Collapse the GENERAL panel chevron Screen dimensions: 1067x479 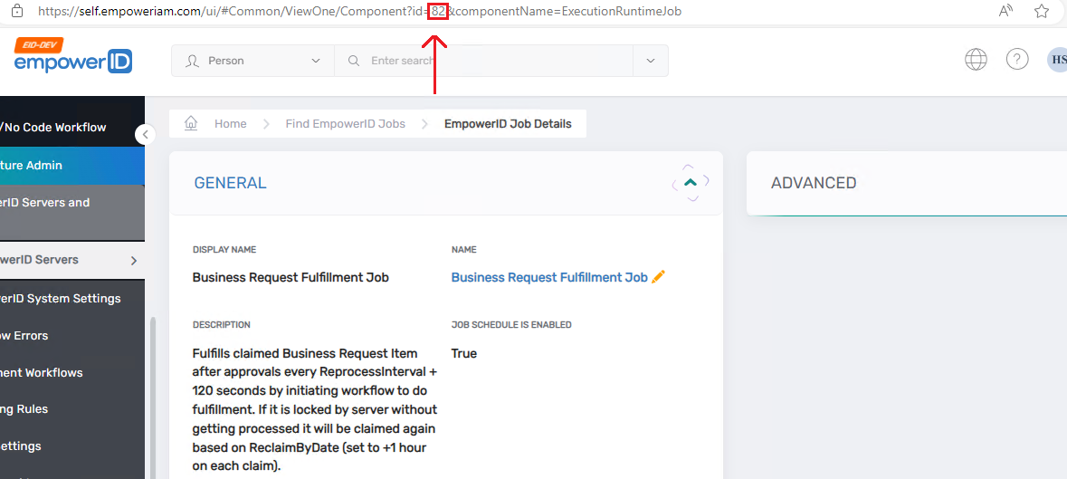(691, 182)
